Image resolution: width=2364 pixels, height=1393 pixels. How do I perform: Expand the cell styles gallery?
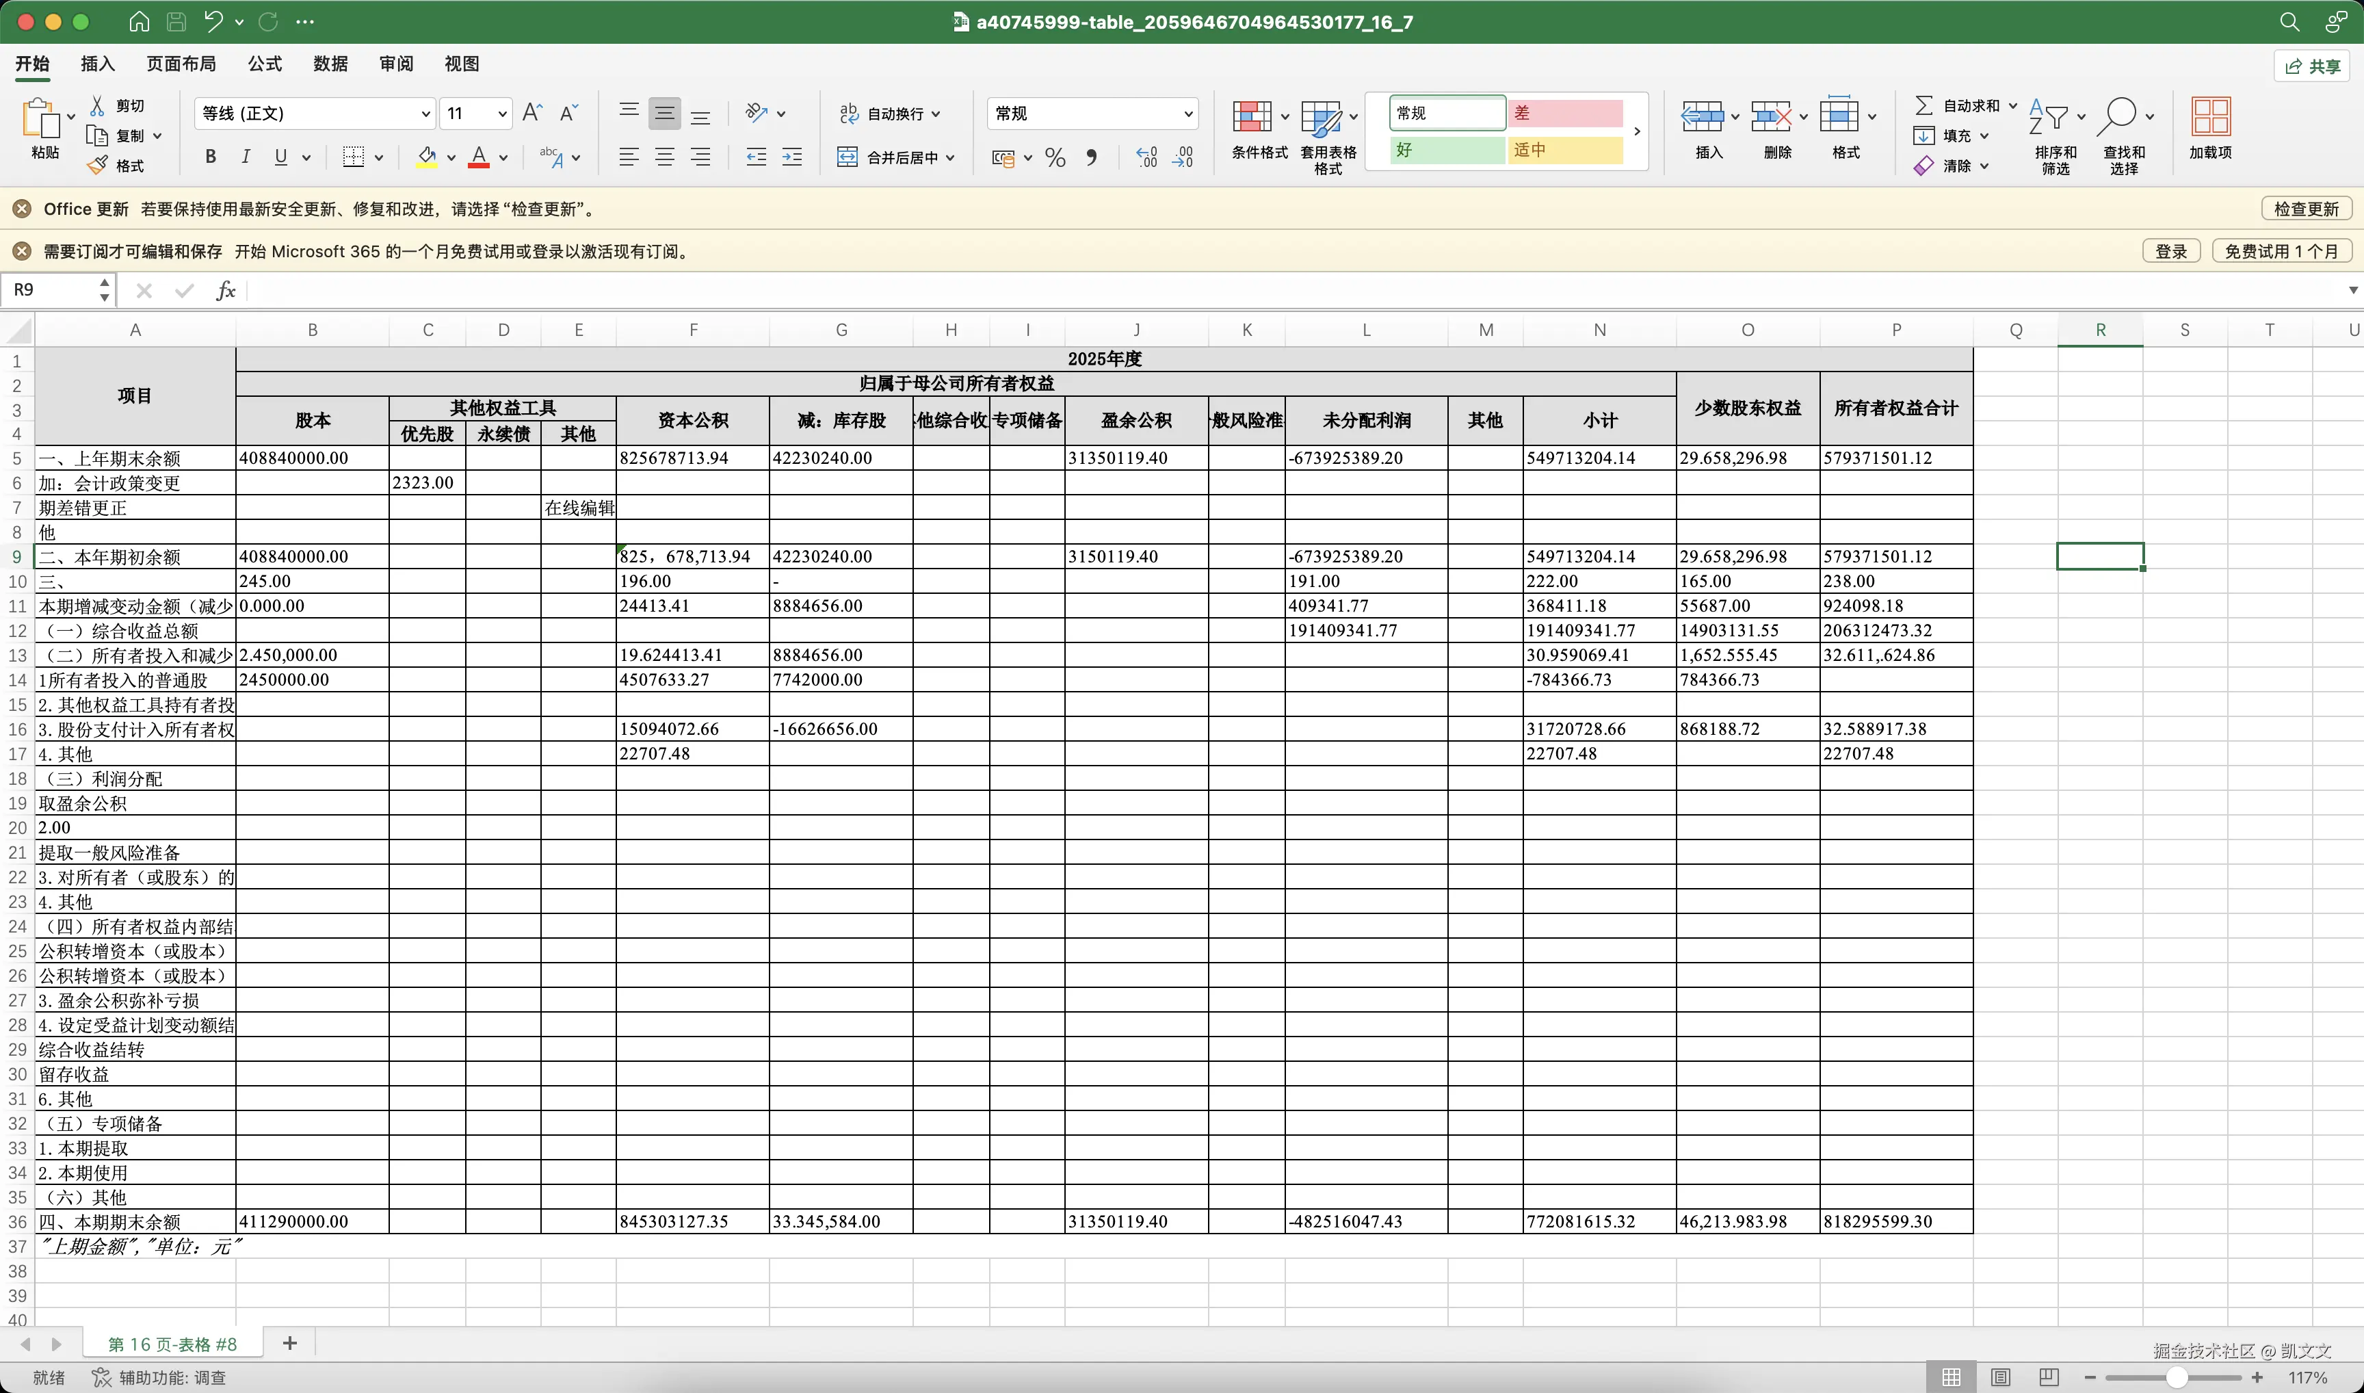tap(1637, 131)
